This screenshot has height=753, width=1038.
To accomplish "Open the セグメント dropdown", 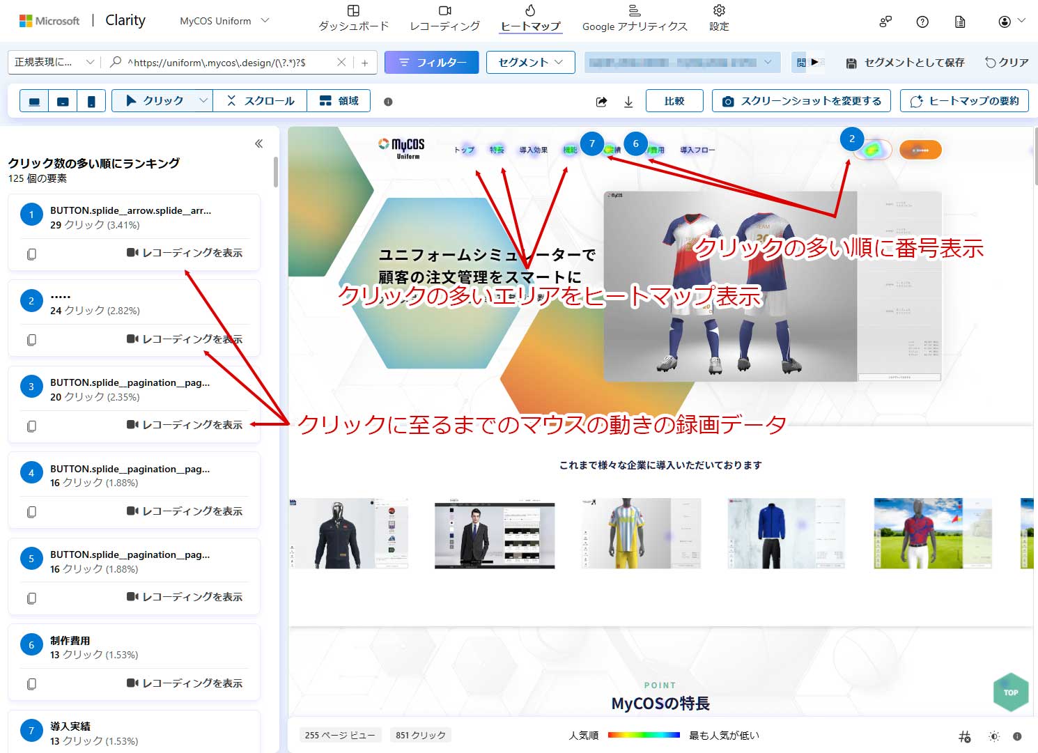I will coord(530,62).
